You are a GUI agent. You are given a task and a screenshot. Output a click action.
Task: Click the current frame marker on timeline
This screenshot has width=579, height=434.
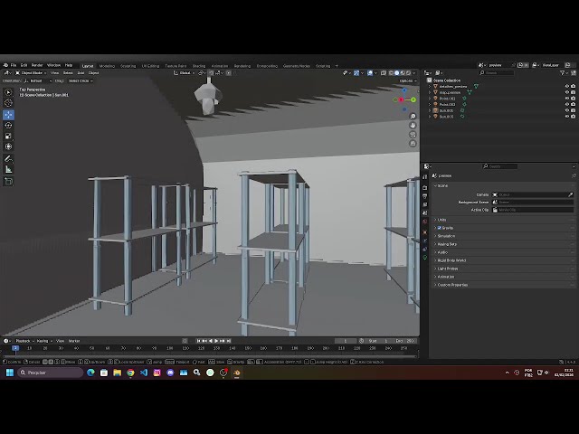pos(15,347)
